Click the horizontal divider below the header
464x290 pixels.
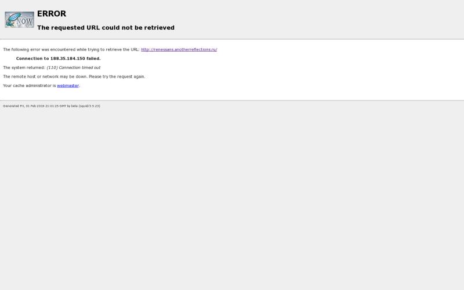click(232, 39)
